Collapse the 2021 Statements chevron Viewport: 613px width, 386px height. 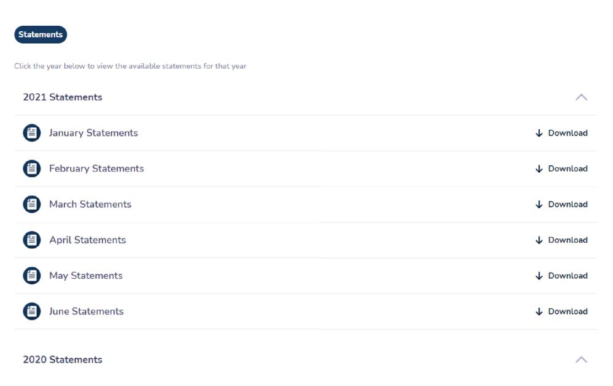(x=581, y=97)
